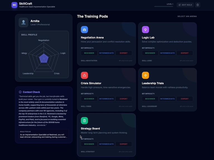
Task: Click Crisis Simulator description text
Action: [106, 87]
